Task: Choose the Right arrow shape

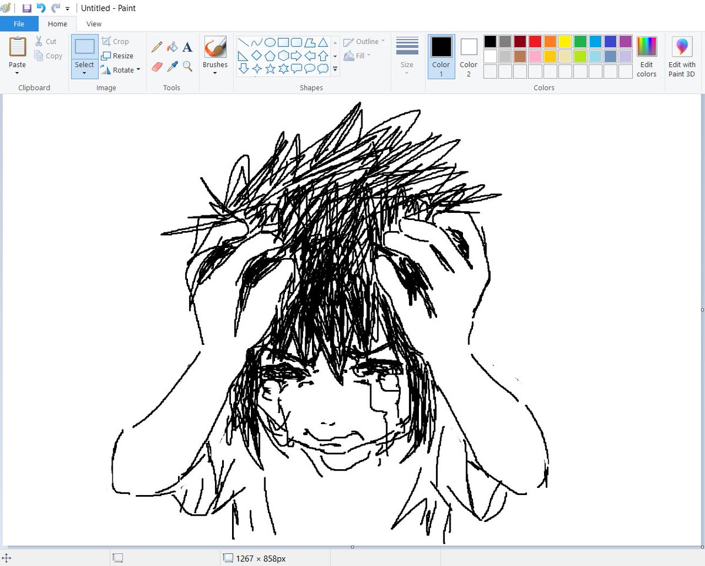Action: (x=297, y=56)
